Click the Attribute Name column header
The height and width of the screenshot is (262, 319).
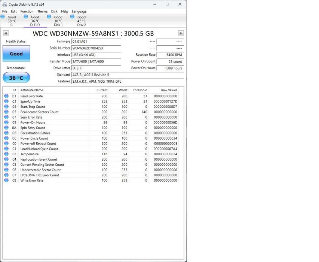pyautogui.click(x=54, y=90)
